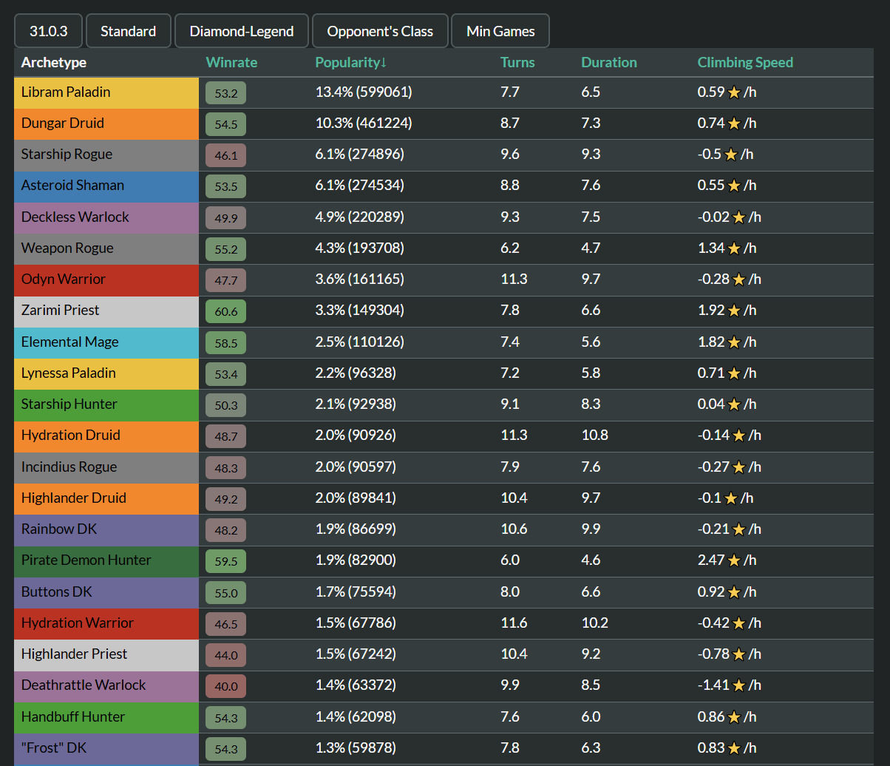Open Deckless Warlock archetype

[106, 217]
